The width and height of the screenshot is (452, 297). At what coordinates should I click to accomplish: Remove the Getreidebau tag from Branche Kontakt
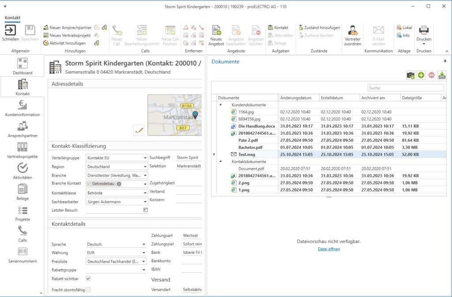click(119, 184)
